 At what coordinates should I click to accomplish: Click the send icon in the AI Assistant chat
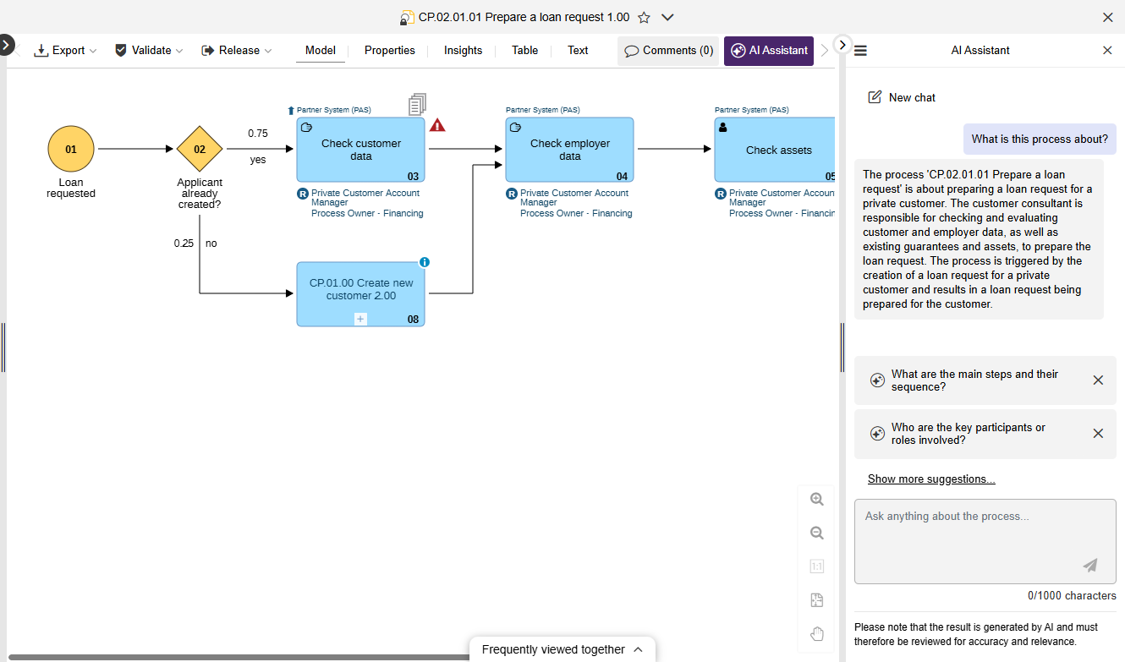click(1089, 566)
